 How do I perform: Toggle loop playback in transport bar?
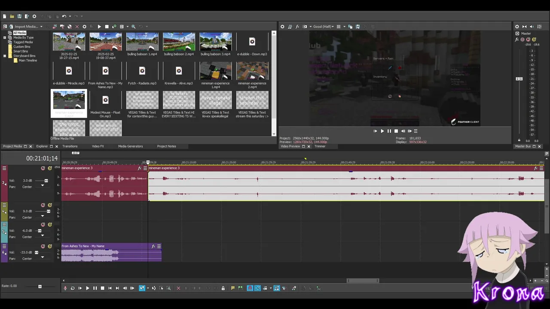[x=73, y=288]
